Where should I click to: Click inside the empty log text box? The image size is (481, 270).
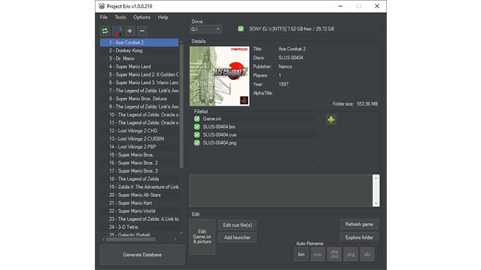(x=280, y=191)
